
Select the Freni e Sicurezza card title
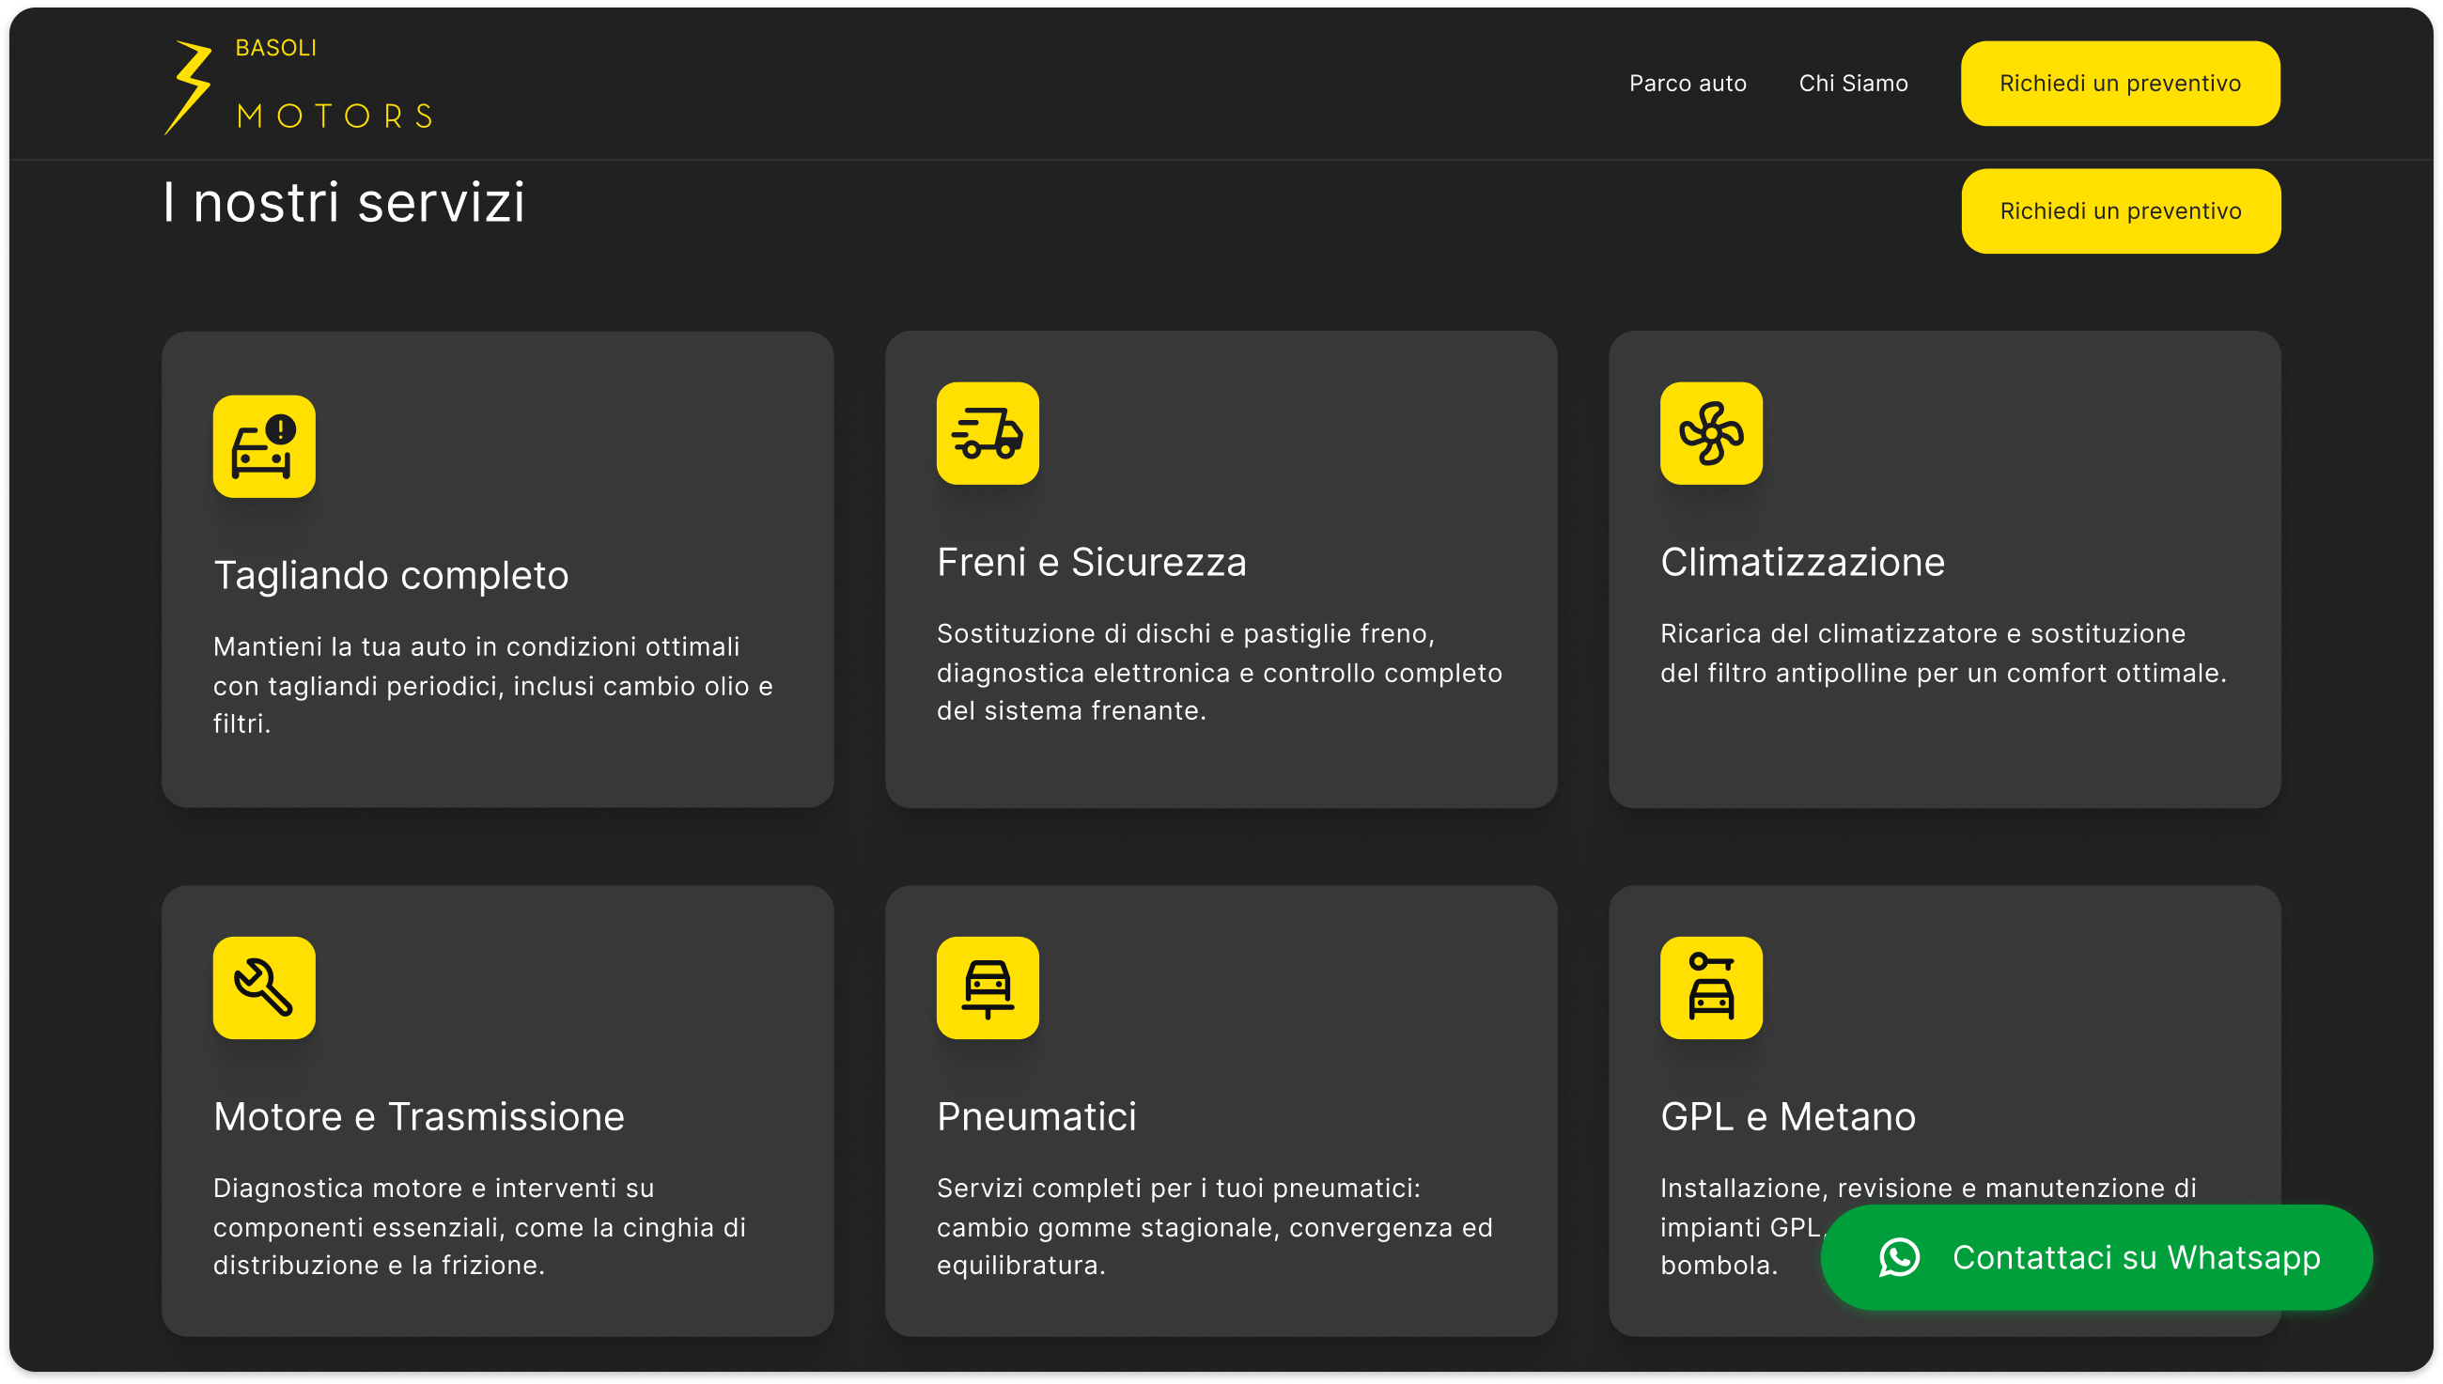coord(1091,562)
